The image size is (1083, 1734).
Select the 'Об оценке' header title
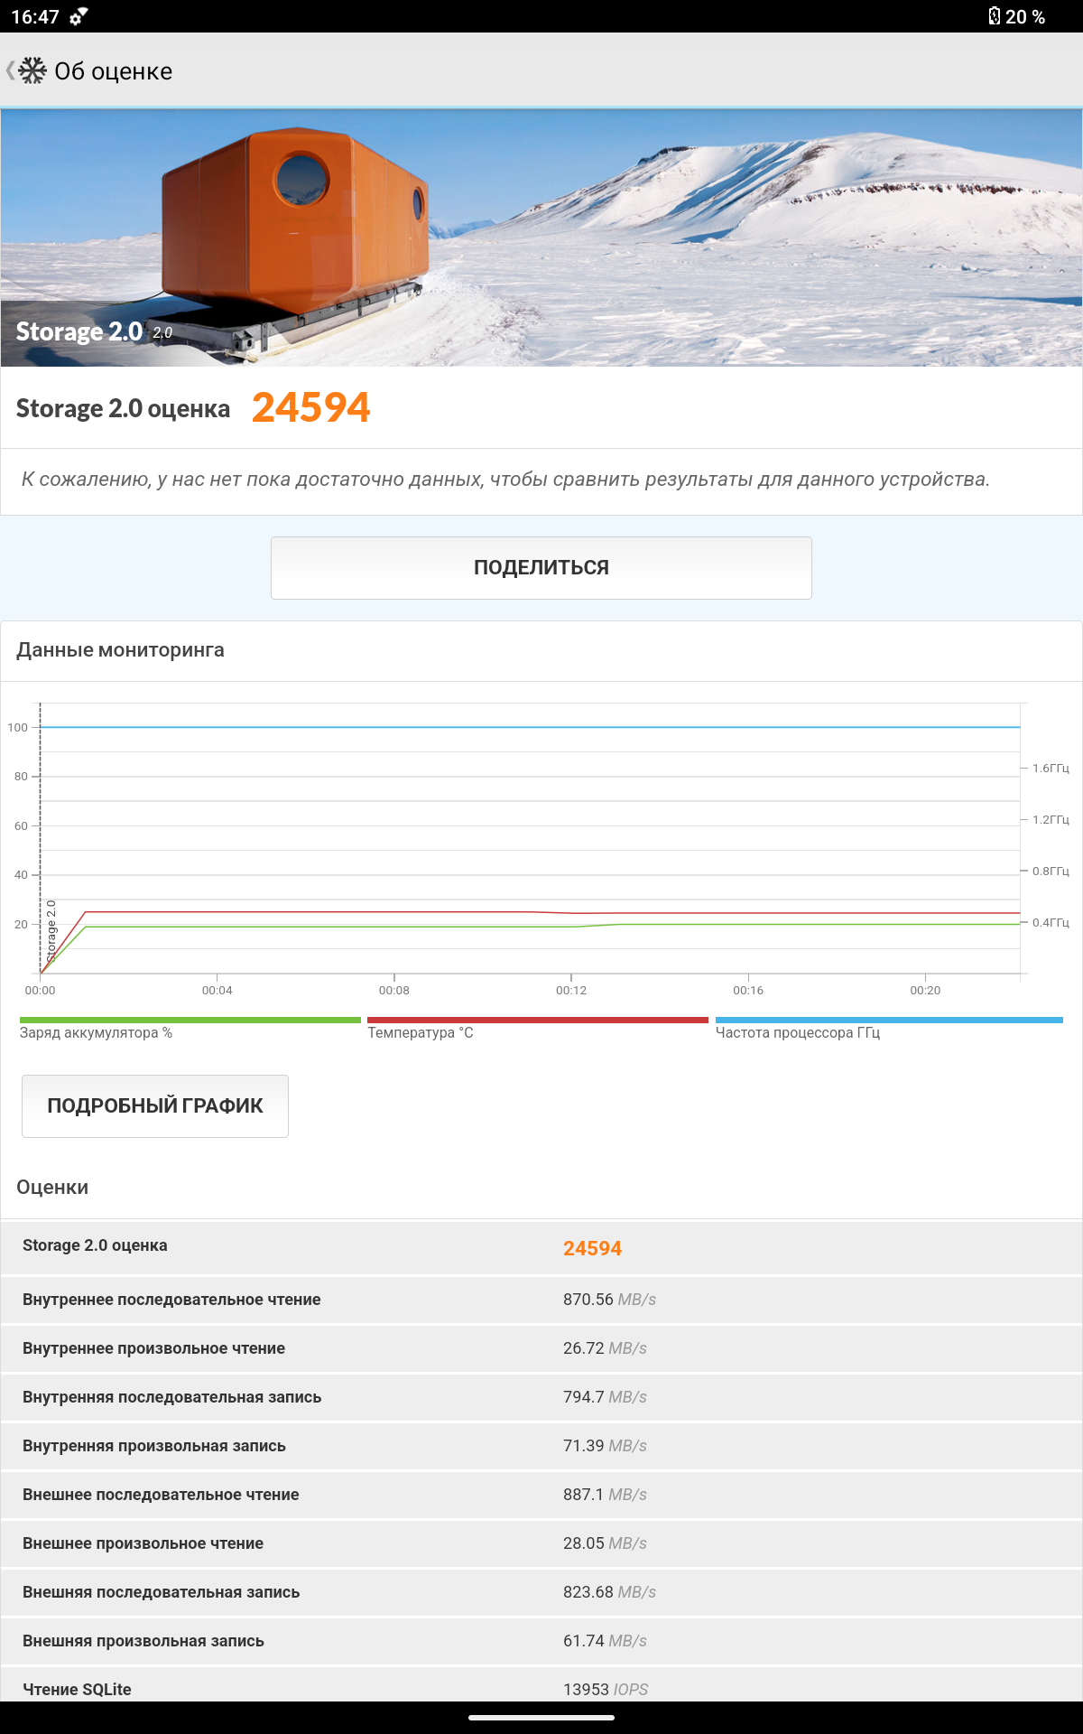point(113,71)
